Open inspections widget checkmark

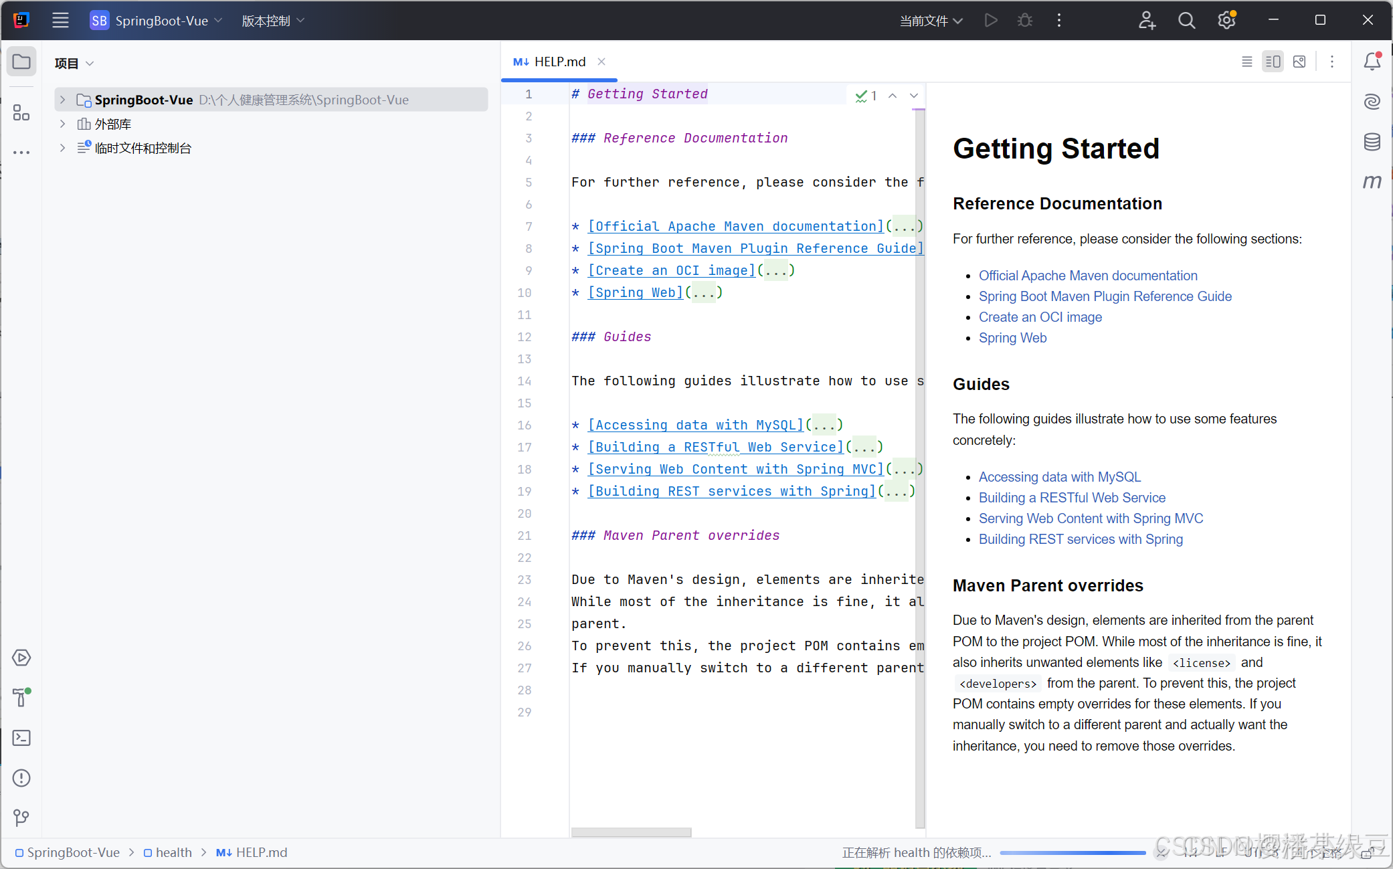coord(866,96)
